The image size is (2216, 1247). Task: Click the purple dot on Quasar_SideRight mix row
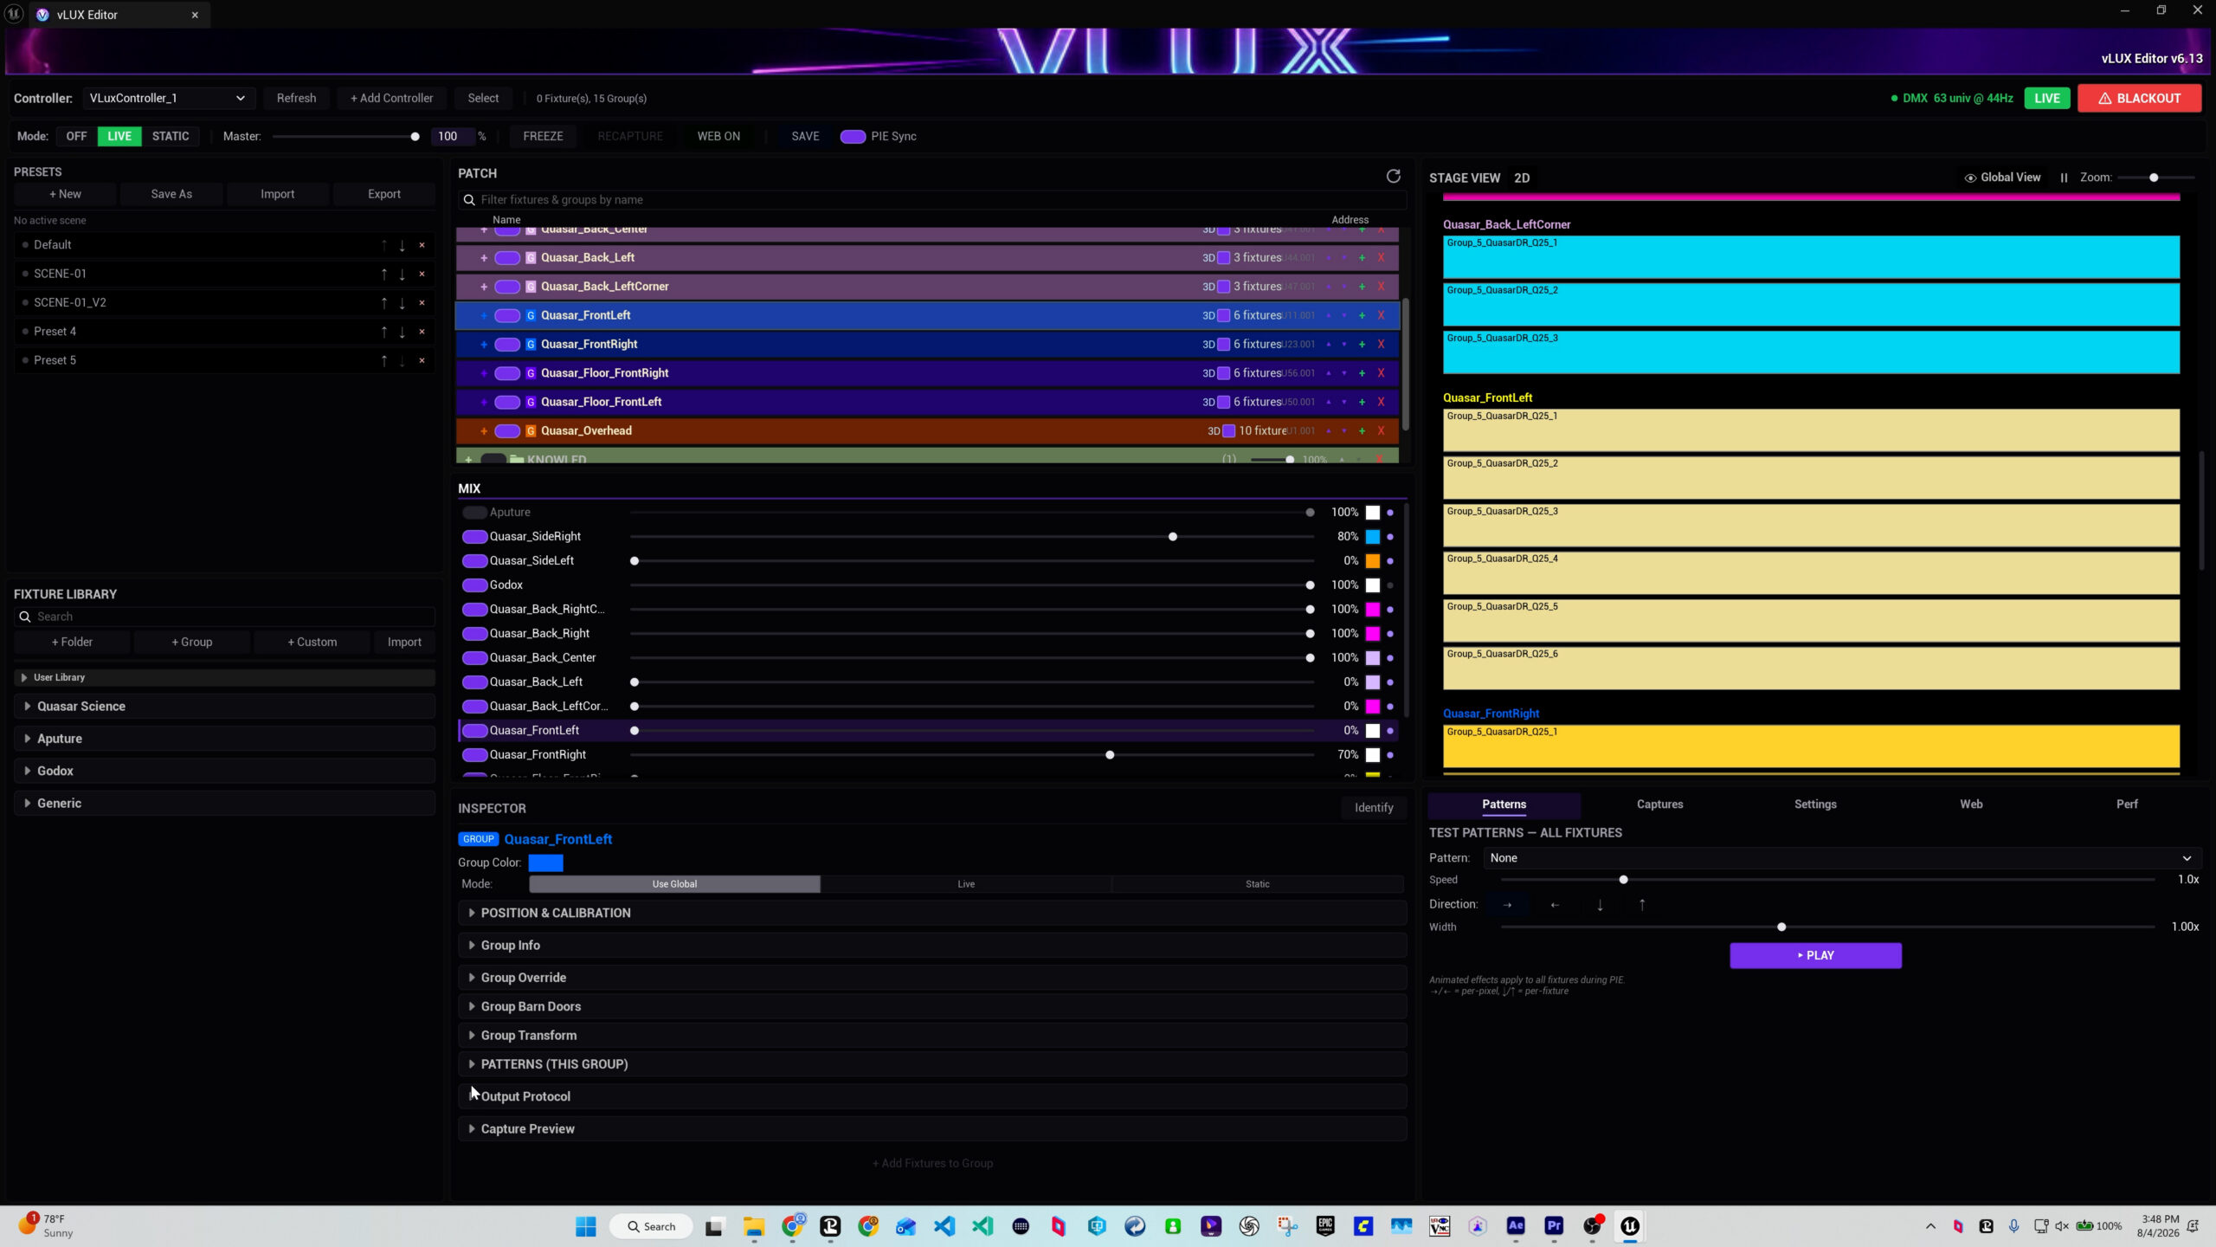(1390, 537)
